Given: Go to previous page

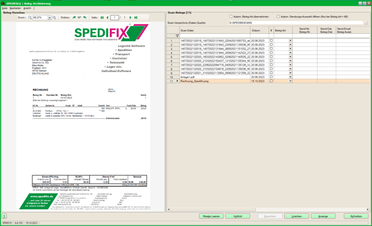Looking at the screenshot, I should 107,17.
